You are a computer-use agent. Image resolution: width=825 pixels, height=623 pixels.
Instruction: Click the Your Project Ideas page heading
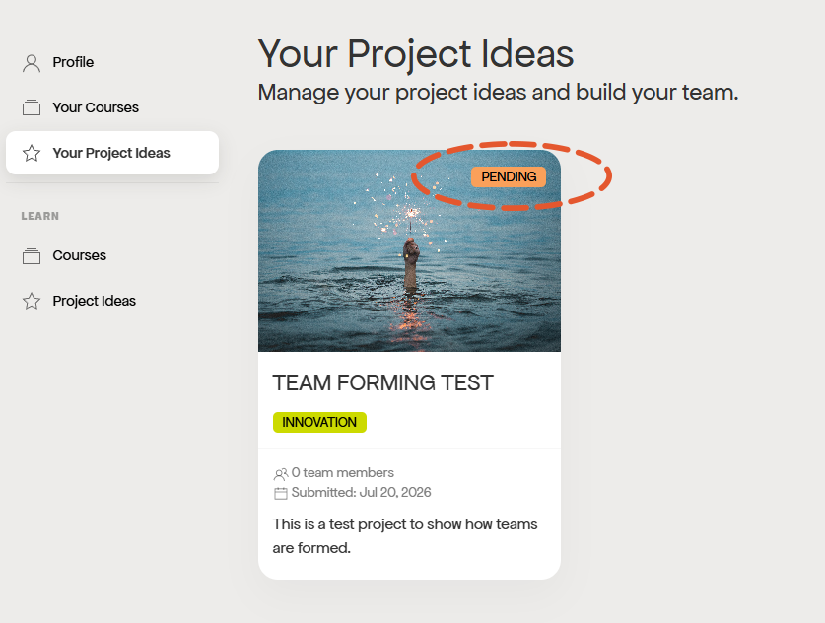point(416,53)
